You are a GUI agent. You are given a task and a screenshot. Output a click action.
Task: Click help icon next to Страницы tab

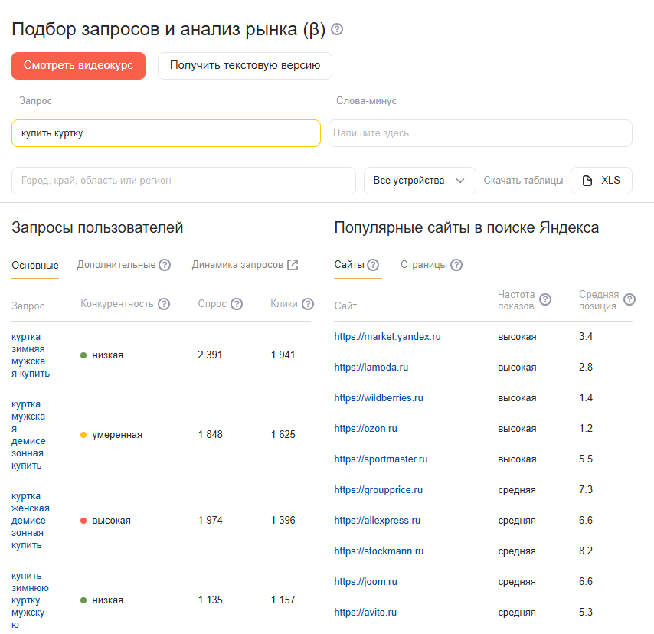(x=456, y=265)
